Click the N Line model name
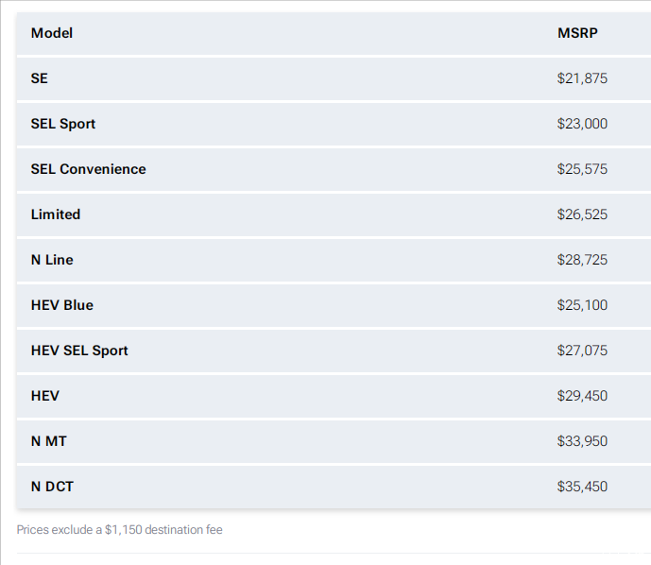 point(52,260)
